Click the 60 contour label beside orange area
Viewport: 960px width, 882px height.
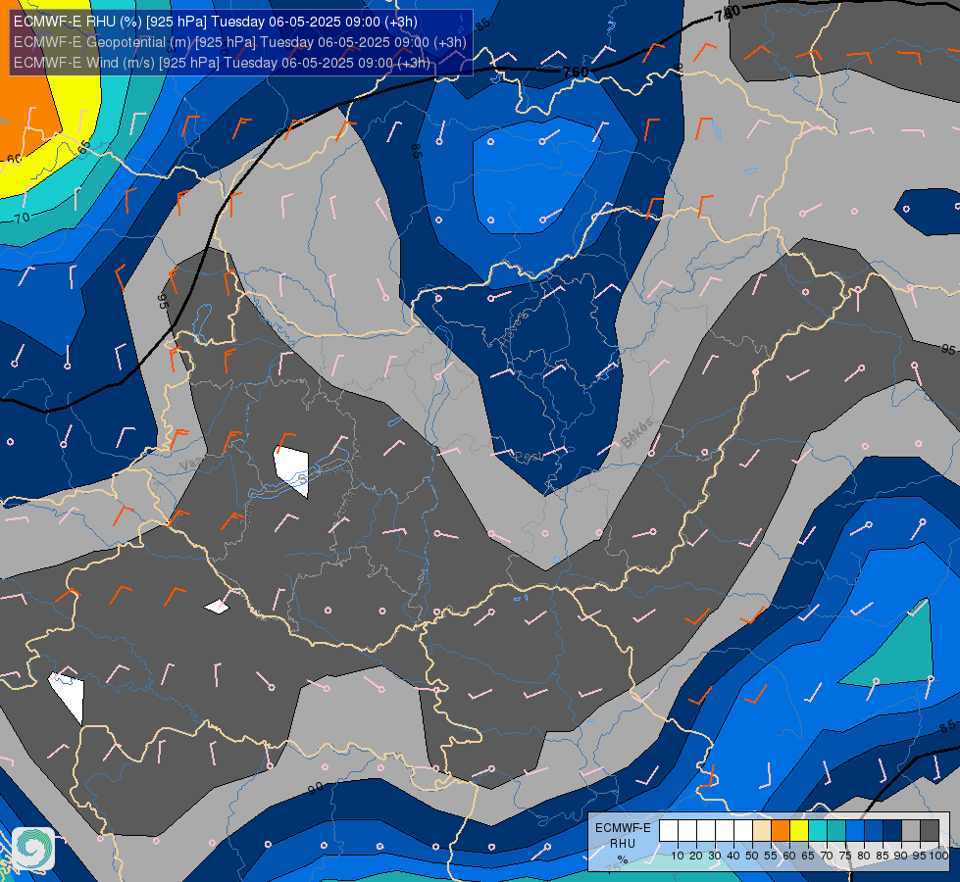click(x=14, y=160)
